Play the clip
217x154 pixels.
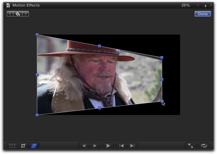click(108, 146)
